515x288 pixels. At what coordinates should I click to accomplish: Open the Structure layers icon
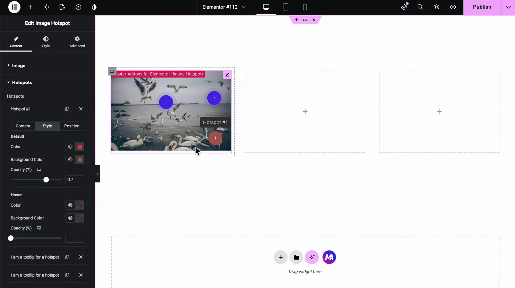[x=437, y=7]
